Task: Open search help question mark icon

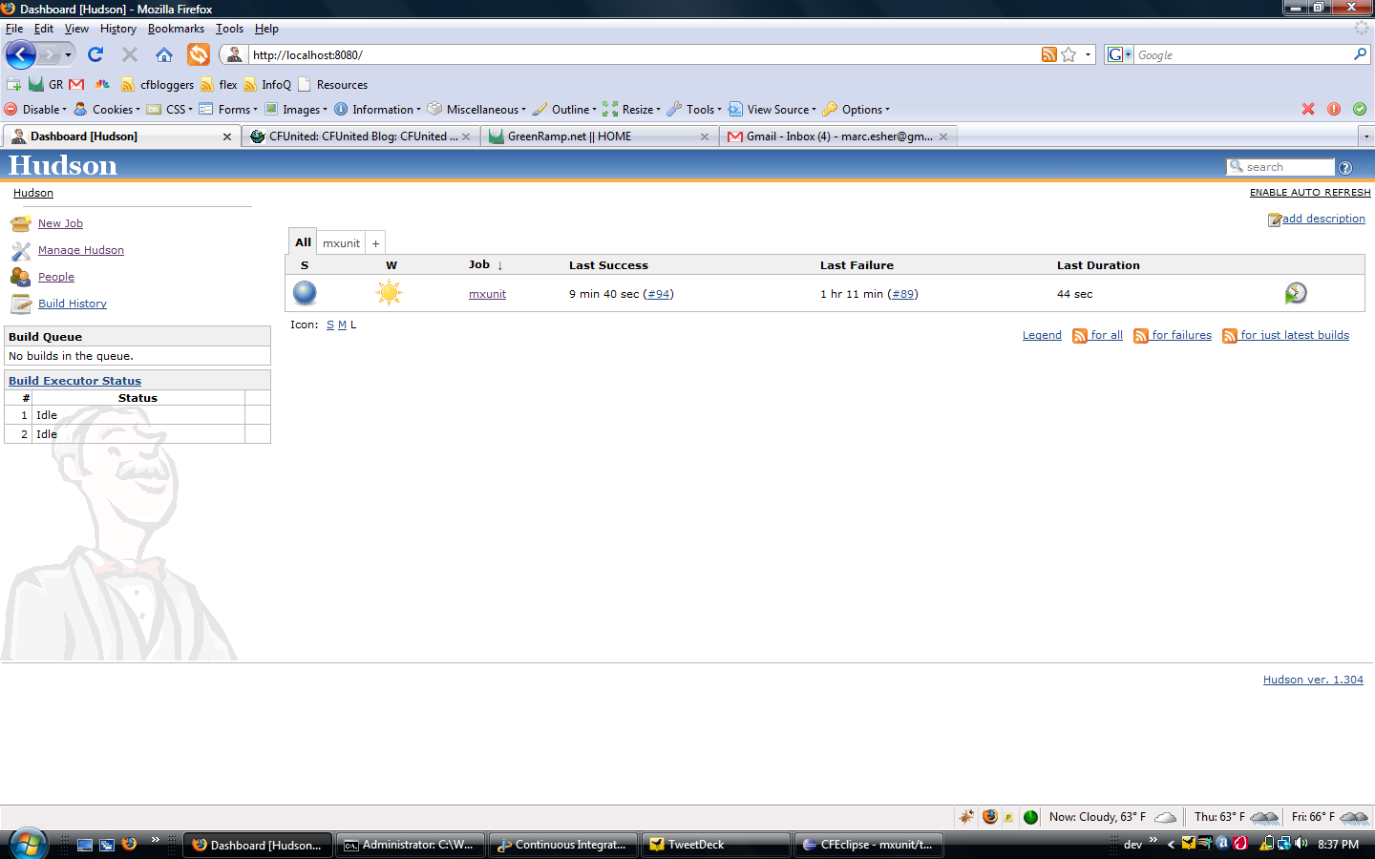Action: coord(1345,168)
